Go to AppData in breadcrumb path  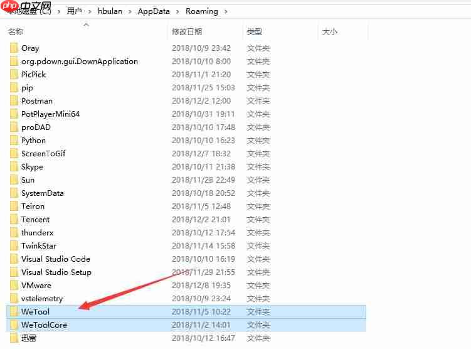click(x=154, y=11)
